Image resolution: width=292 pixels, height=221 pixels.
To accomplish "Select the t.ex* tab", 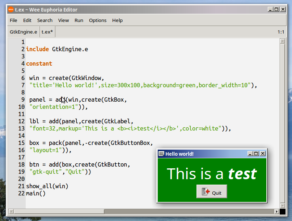I will pyautogui.click(x=47, y=32).
